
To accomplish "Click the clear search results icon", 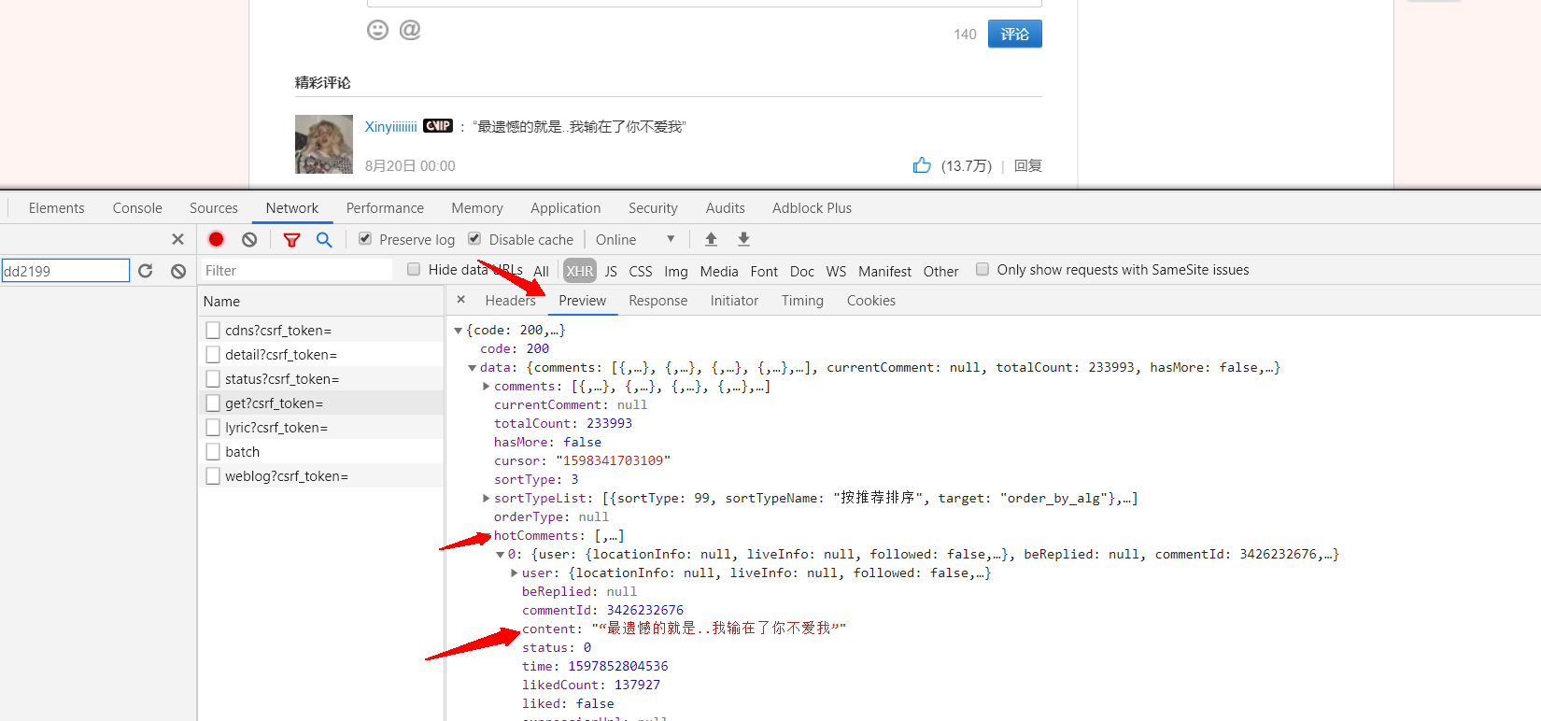I will click(x=178, y=271).
